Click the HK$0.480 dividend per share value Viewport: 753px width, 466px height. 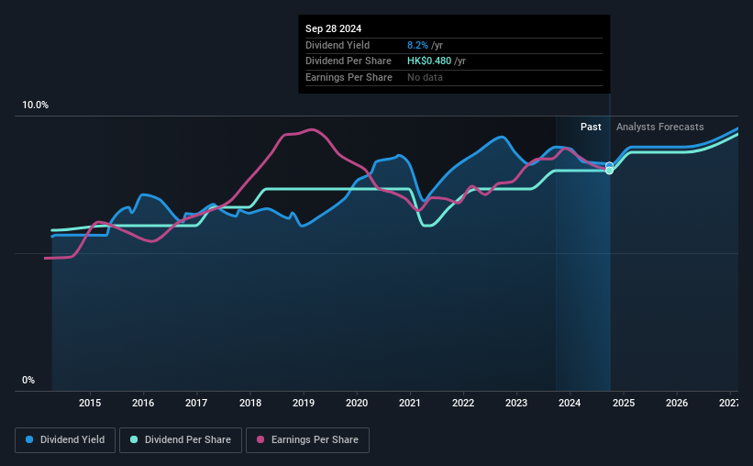tap(429, 61)
